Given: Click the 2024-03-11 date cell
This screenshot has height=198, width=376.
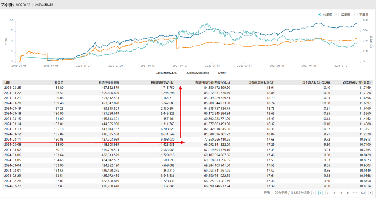Looking at the screenshot, I should pyautogui.click(x=13, y=140).
